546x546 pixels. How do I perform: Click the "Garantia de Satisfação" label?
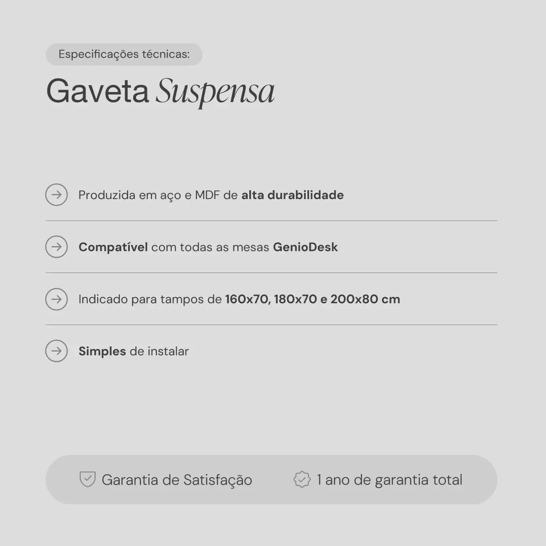177,480
